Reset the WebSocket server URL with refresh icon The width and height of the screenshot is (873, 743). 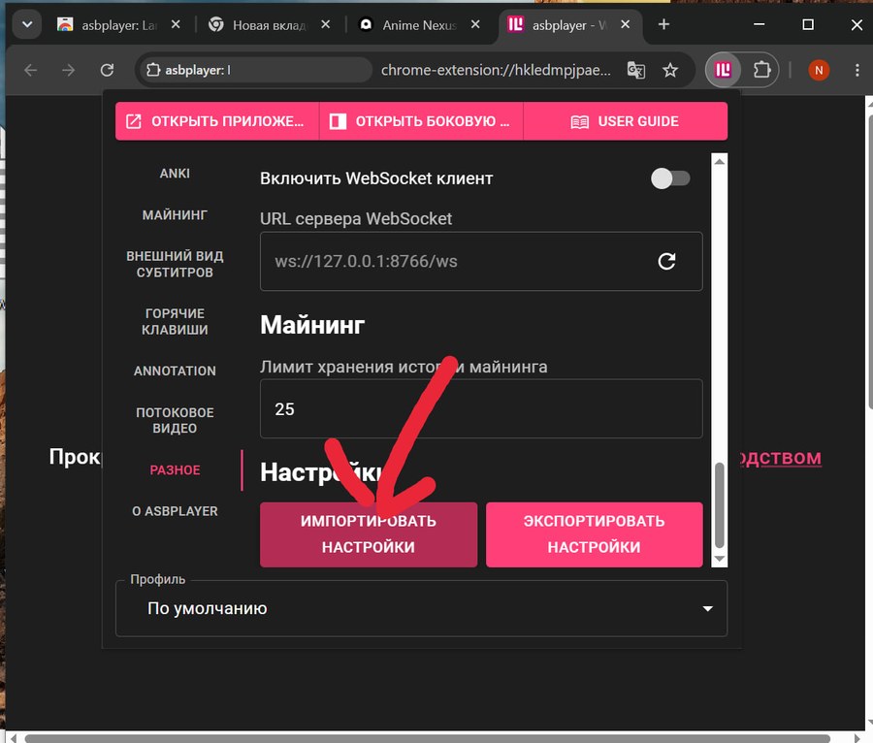(666, 262)
